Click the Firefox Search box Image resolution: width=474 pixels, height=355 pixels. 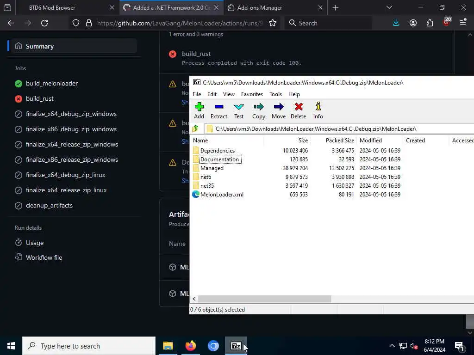tap(328, 23)
